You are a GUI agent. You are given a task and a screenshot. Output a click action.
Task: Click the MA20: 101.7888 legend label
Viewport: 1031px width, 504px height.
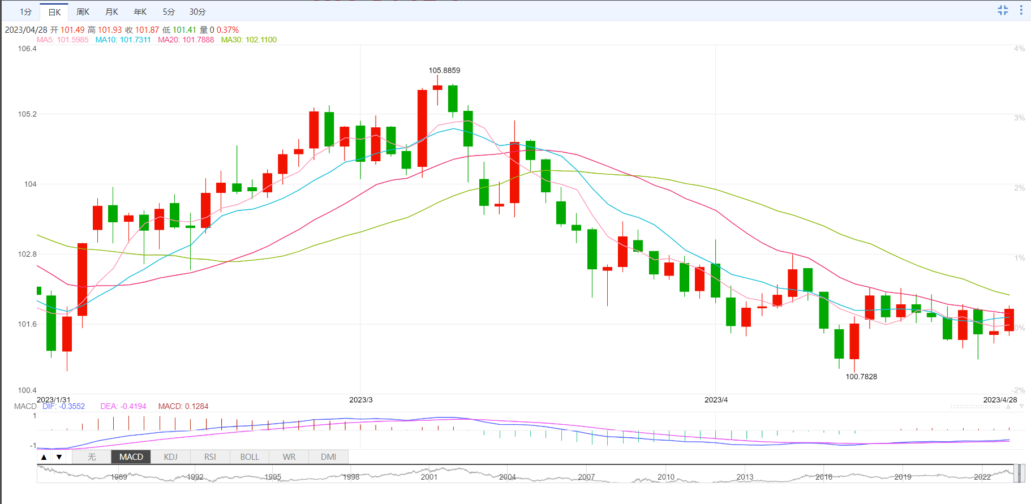pos(186,40)
